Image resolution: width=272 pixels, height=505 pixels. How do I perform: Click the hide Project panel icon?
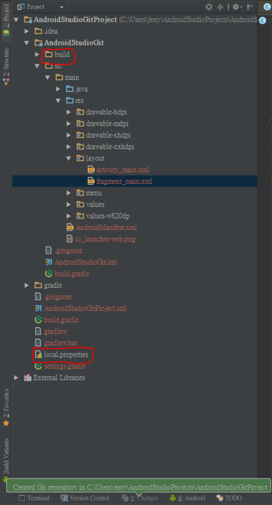click(250, 7)
